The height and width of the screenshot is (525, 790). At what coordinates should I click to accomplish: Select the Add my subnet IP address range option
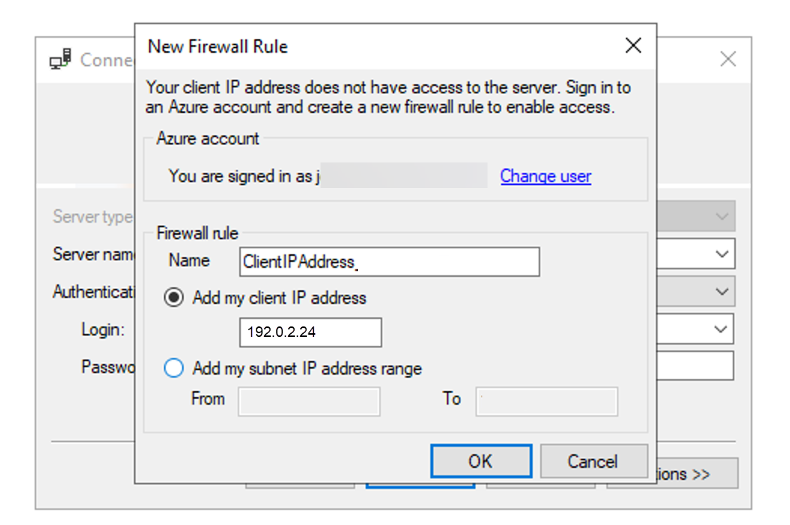174,368
